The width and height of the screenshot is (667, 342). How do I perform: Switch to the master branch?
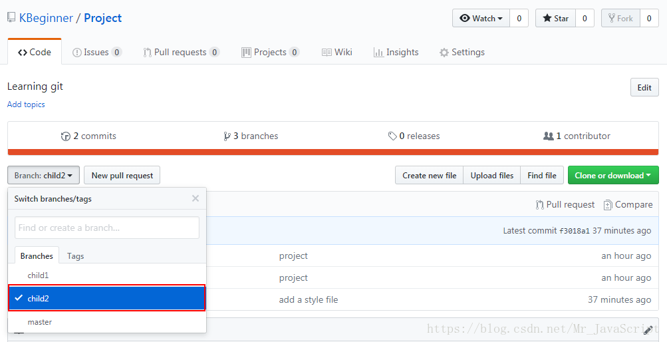coord(107,322)
